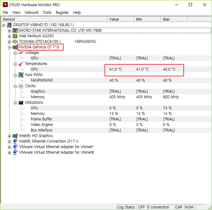Select the Bus Interface utilization row

pyautogui.click(x=120, y=130)
